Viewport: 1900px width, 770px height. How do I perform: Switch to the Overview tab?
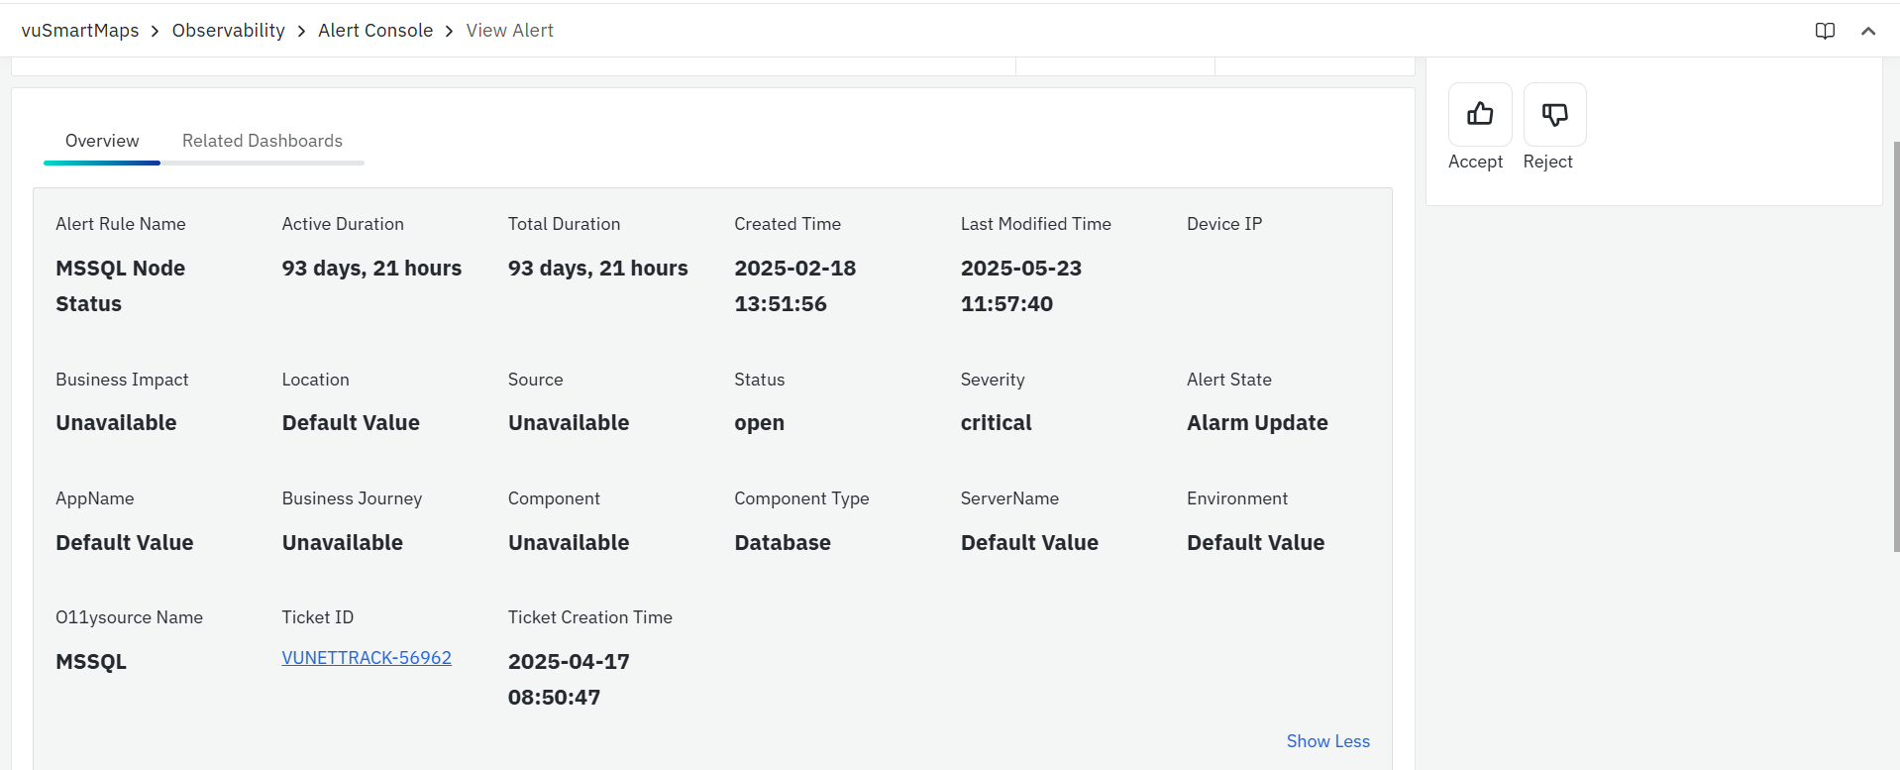tap(102, 141)
